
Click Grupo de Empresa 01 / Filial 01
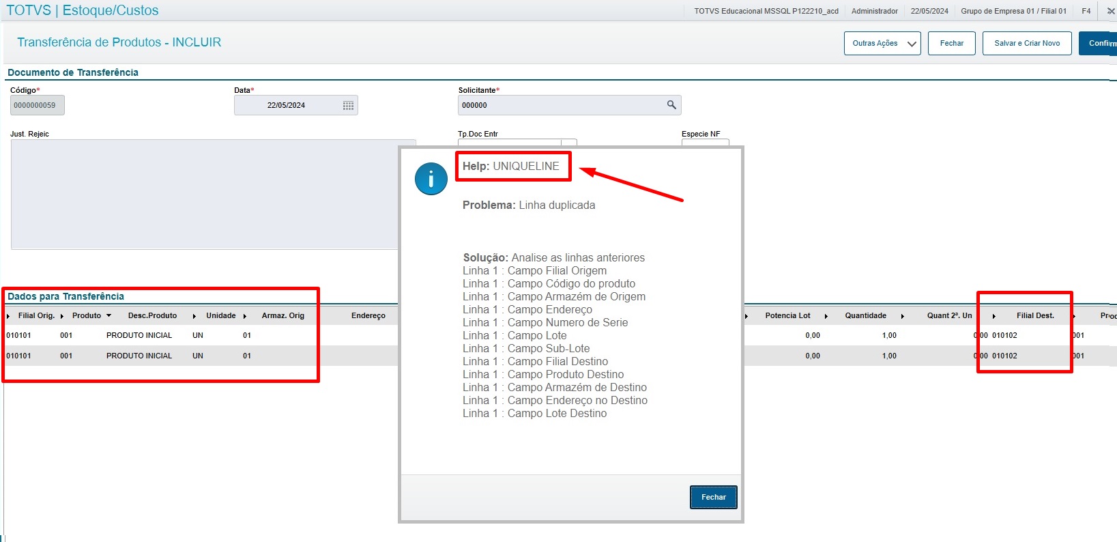(1013, 11)
